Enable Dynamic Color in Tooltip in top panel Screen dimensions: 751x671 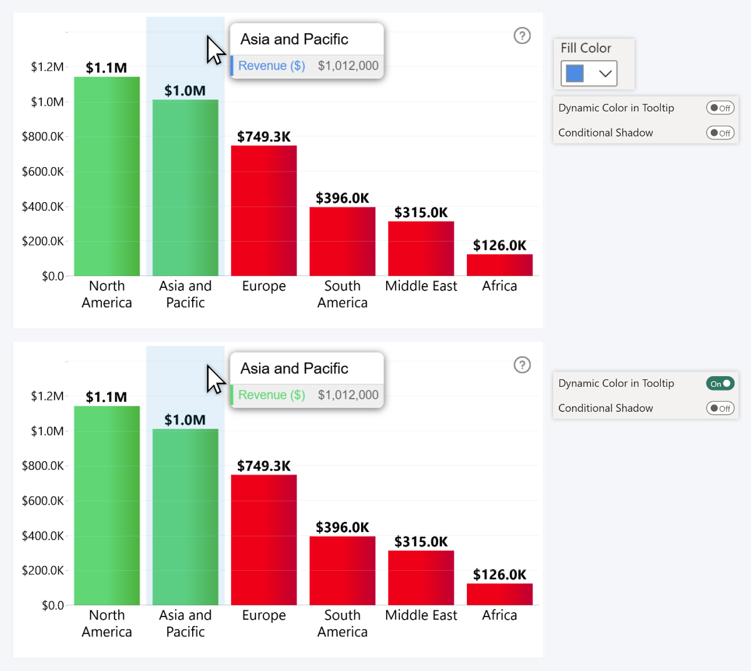(x=720, y=108)
